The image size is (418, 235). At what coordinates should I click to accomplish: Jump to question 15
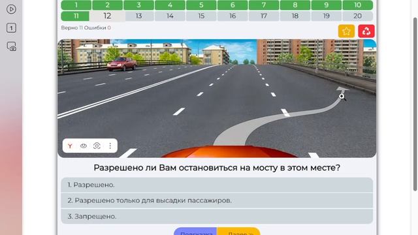[x=201, y=16]
